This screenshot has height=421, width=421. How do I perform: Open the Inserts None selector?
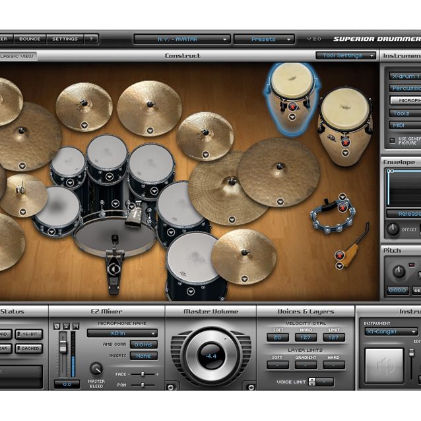(144, 356)
